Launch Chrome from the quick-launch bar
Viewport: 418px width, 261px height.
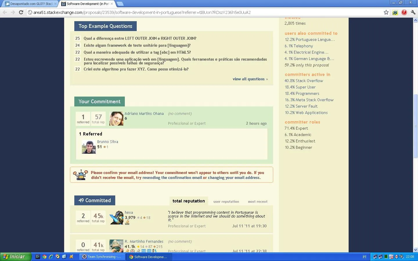pos(44,257)
